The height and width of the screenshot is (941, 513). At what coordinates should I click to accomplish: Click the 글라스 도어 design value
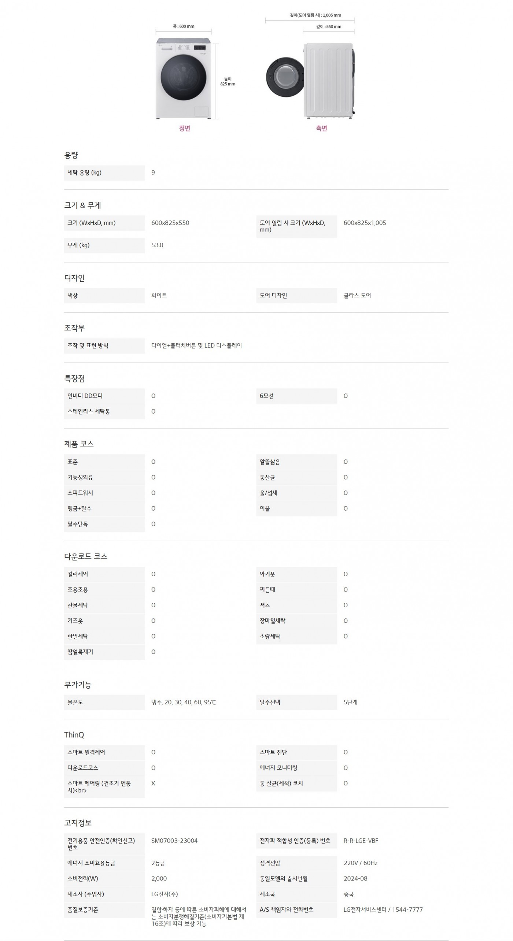[357, 295]
